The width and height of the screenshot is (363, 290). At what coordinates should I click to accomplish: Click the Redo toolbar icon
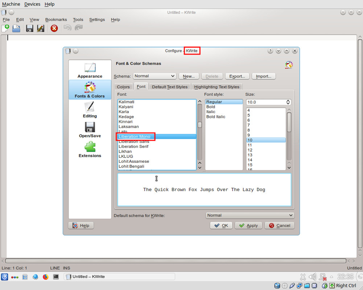[x=79, y=28]
